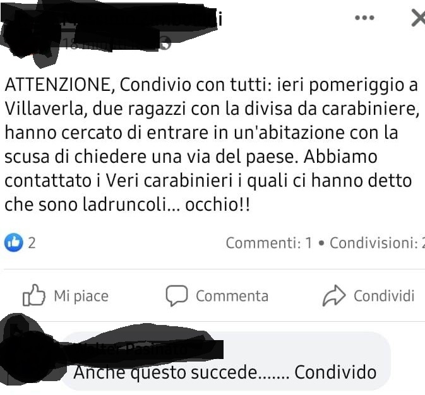
Task: Open the post author's redacted profile picture
Action: pyautogui.click(x=30, y=33)
